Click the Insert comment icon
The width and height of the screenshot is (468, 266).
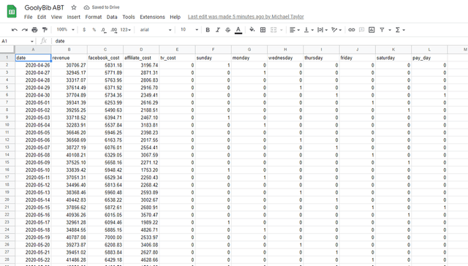click(x=361, y=30)
